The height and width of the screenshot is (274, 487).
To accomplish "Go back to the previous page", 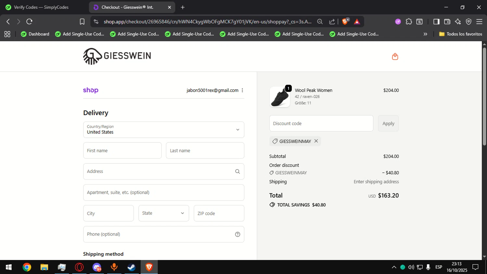I will (8, 21).
